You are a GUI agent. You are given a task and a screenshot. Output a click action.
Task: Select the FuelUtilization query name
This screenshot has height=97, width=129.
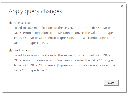click(23, 50)
